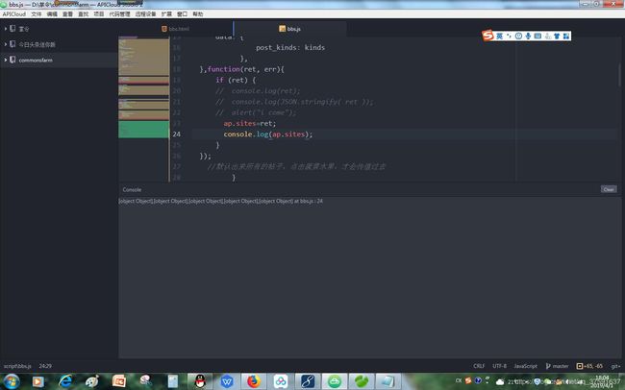
Task: Open the APICloud menu
Action: 14,14
